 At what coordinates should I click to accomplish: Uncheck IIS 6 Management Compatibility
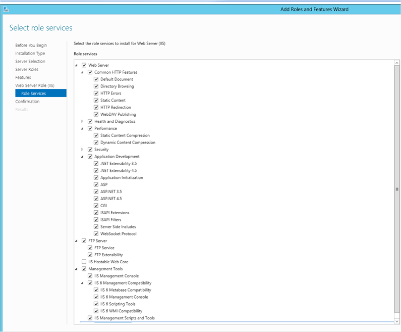pyautogui.click(x=90, y=283)
